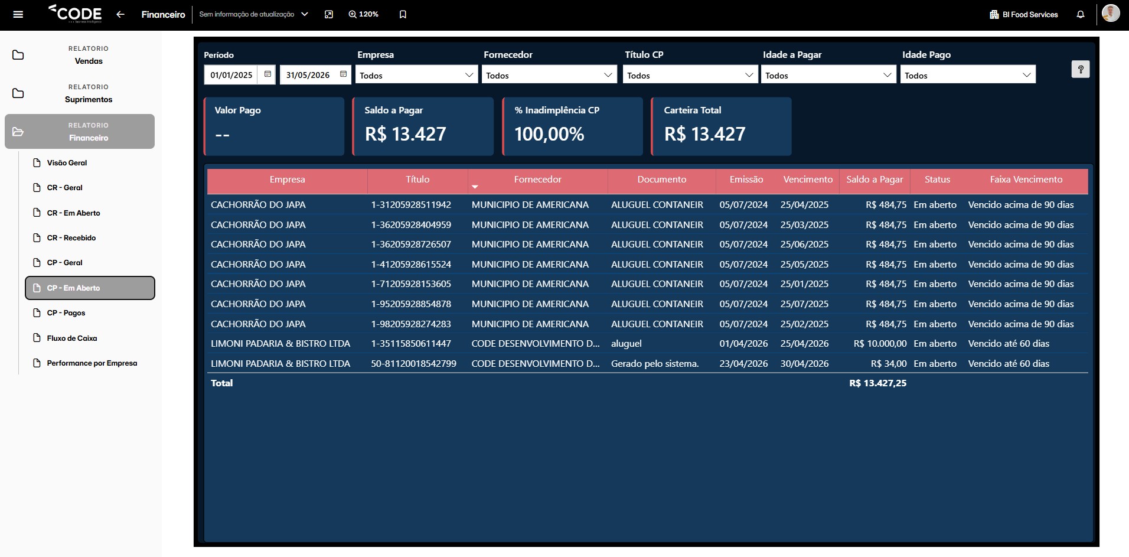Click the 120% zoom magnifier
Viewport: 1129px width, 557px height.
[x=353, y=14]
